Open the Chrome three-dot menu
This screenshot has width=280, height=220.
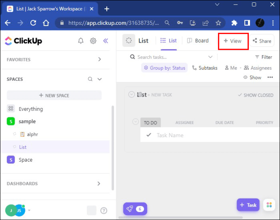tap(273, 23)
